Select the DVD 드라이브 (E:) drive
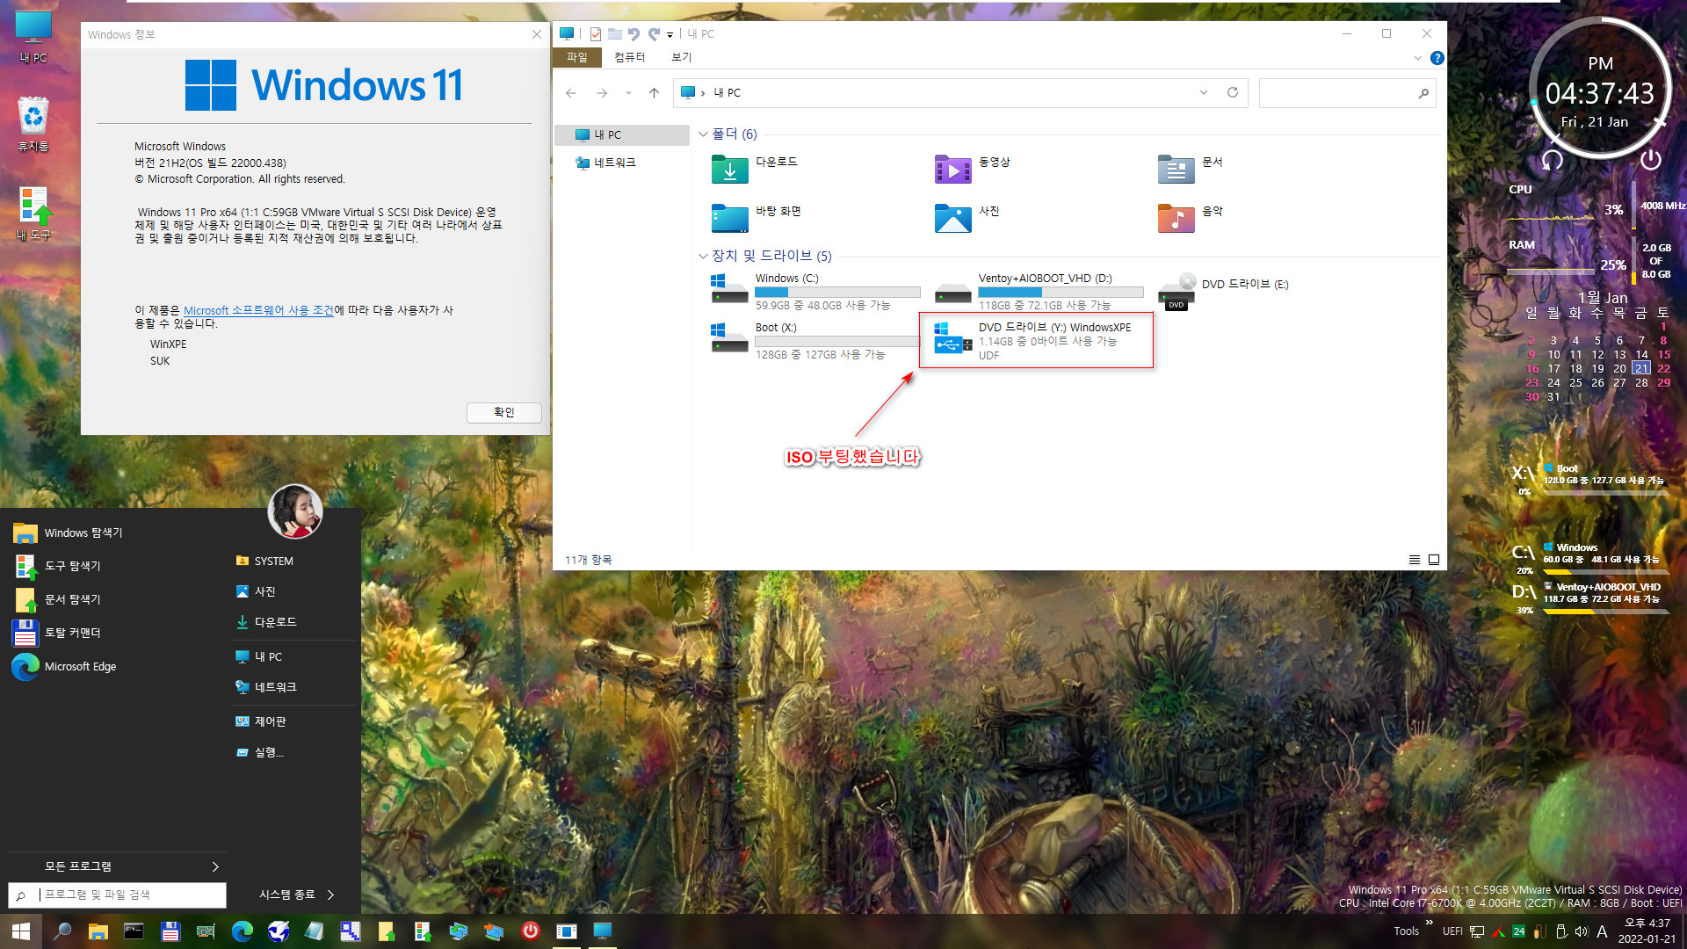This screenshot has height=949, width=1687. coord(1225,291)
